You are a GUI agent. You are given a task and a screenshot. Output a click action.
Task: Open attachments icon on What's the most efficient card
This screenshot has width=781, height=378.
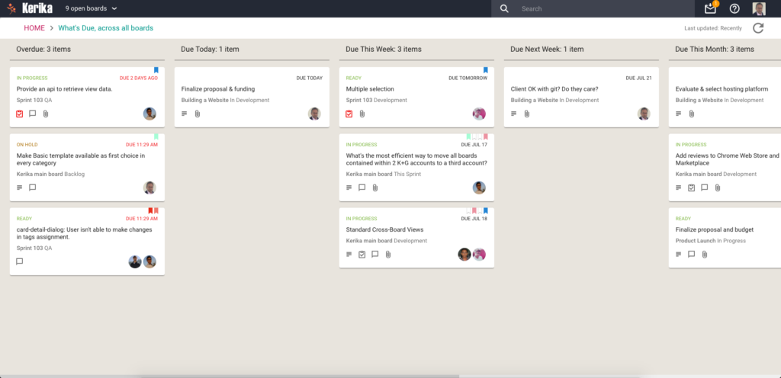375,187
